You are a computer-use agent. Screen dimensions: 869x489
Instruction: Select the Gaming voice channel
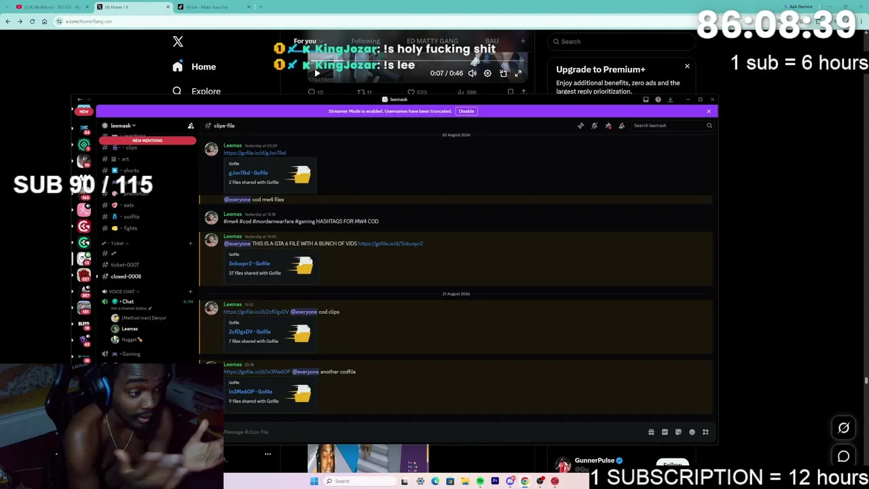146,354
